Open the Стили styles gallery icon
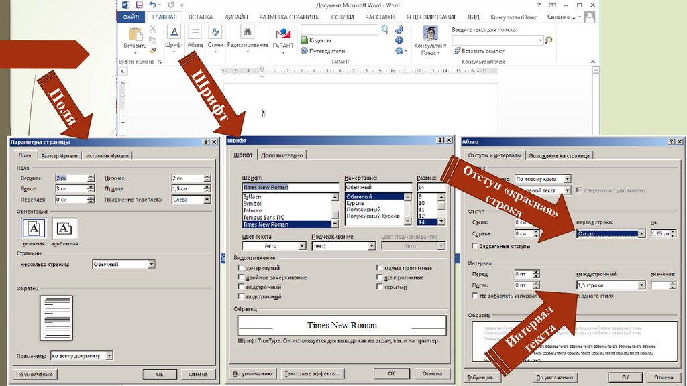This screenshot has height=386, width=687. point(215,32)
